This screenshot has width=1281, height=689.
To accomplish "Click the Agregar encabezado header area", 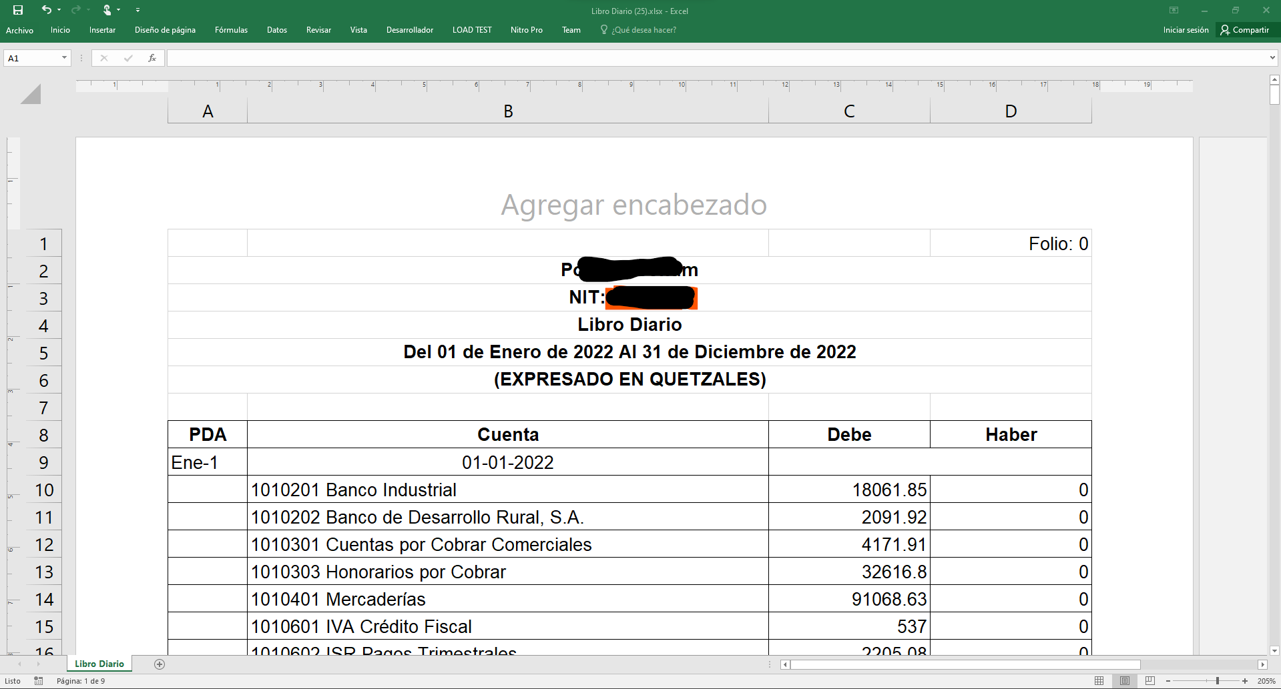I will click(633, 205).
